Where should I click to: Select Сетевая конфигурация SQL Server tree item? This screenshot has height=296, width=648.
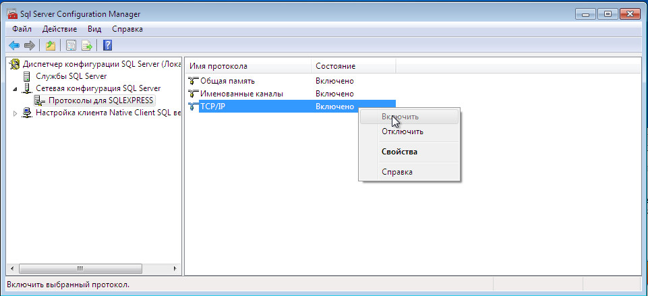[x=98, y=88]
